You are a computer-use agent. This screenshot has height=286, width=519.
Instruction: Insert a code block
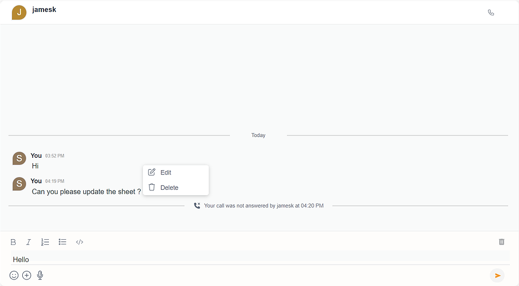[79, 242]
